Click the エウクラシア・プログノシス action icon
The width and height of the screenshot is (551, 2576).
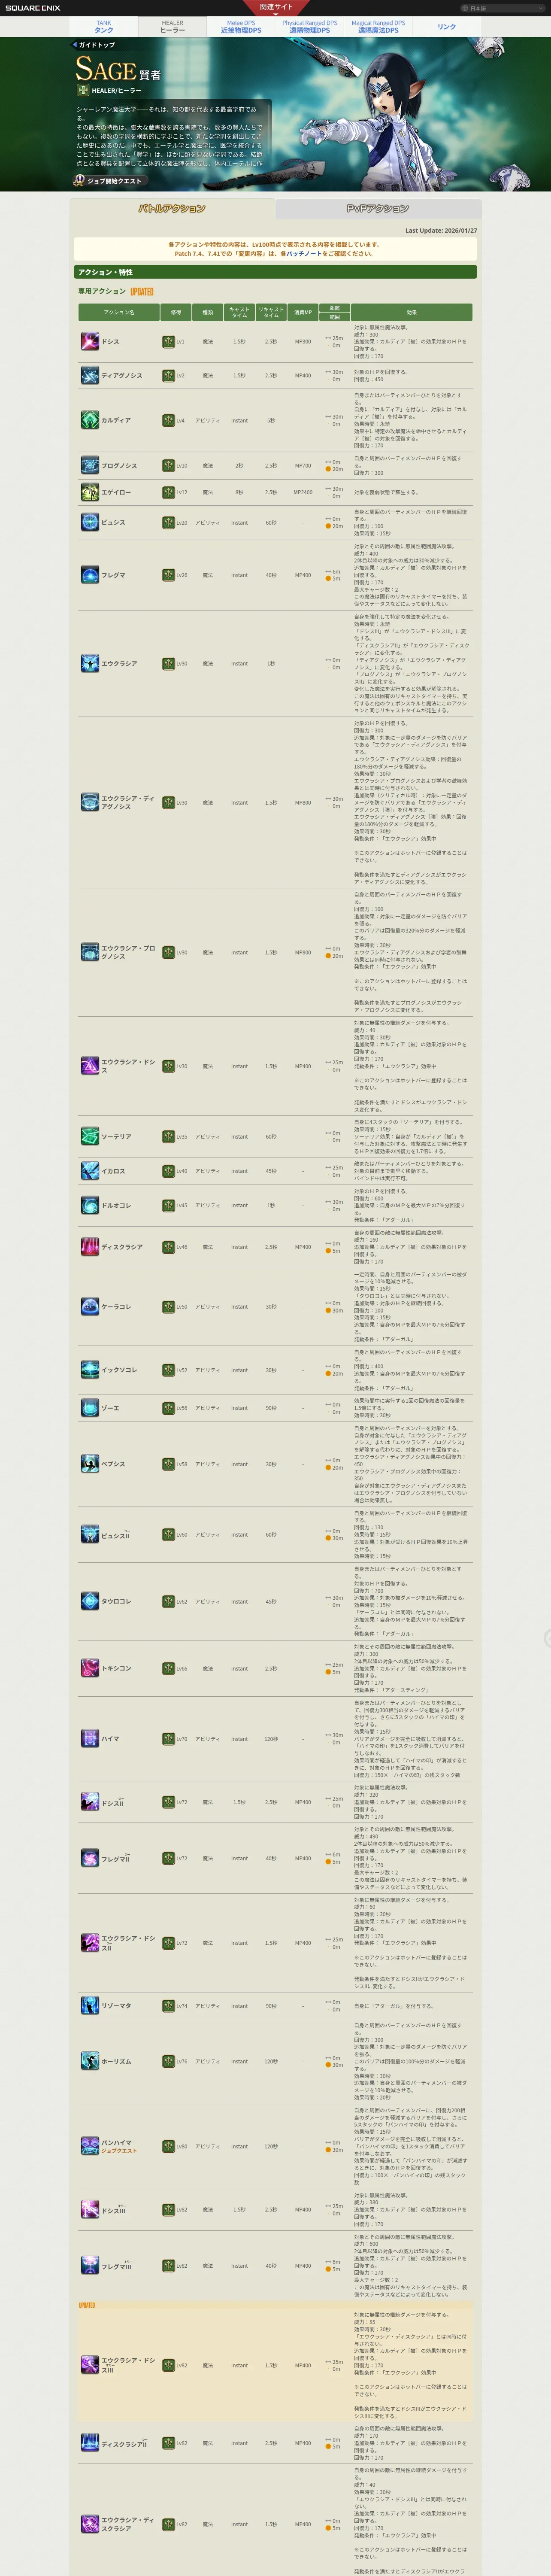[90, 952]
